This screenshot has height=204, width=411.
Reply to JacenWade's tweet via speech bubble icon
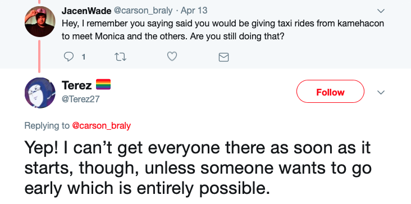(x=68, y=57)
